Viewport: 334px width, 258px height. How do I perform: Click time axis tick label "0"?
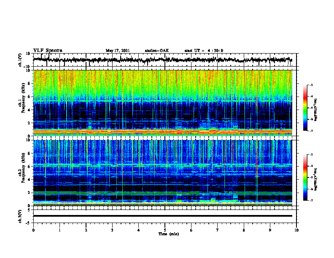click(x=33, y=230)
